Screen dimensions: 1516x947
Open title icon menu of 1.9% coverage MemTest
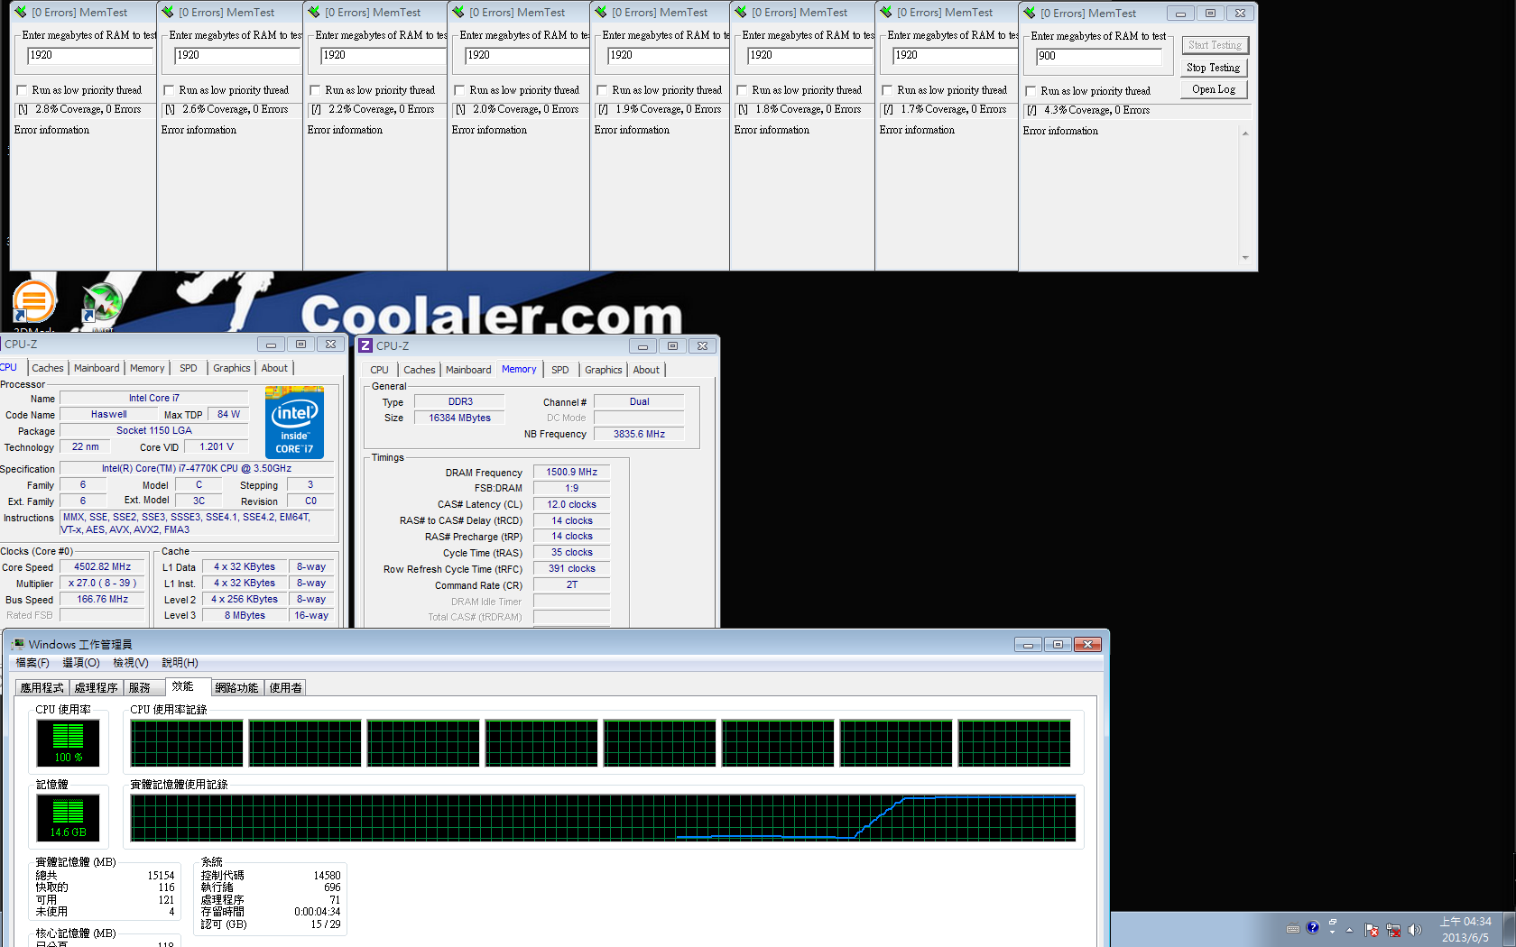click(x=601, y=13)
